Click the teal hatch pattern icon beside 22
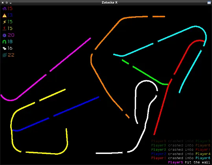Image resolution: width=212 pixels, height=165 pixels. coord(4,55)
